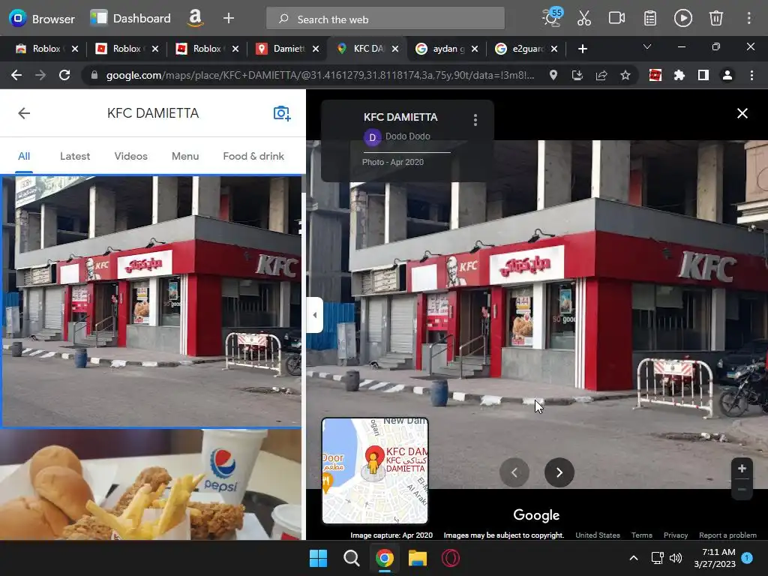The image size is (768, 576).
Task: Open the KFC storefront photo thumbnail
Action: (x=151, y=301)
